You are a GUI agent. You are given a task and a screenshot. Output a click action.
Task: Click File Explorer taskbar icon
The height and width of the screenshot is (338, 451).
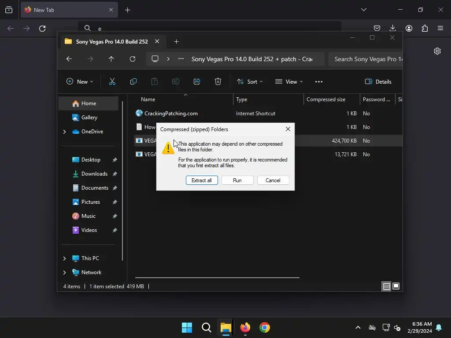click(x=226, y=327)
